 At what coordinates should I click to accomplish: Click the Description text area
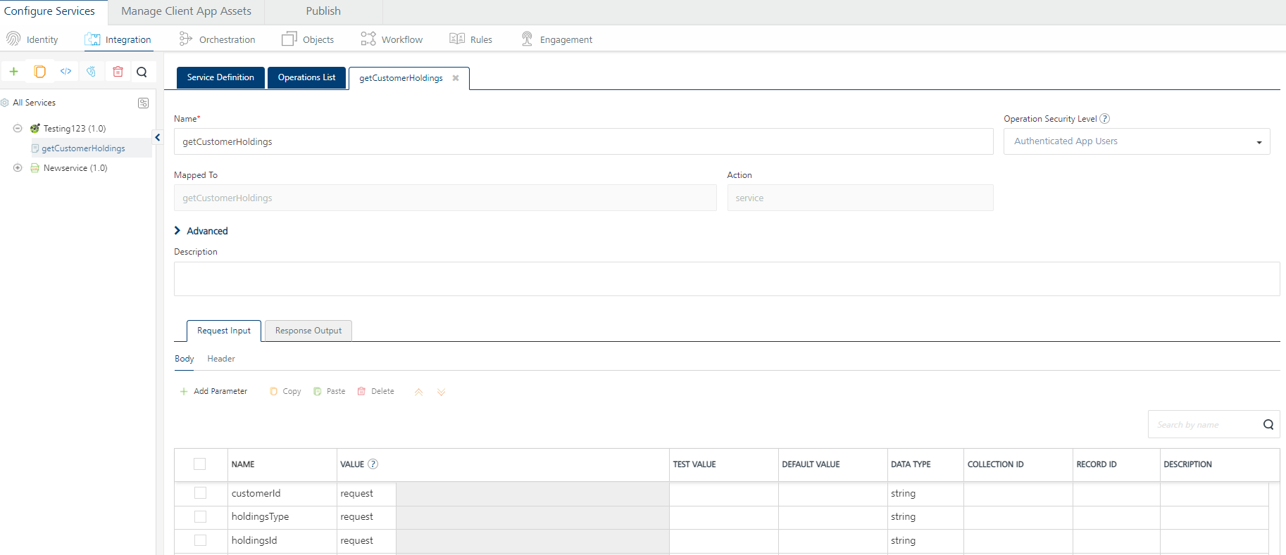tap(726, 279)
